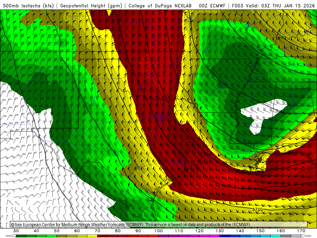Click the '00Z ECMWF' model run label
The height and width of the screenshot is (238, 317).
tap(212, 6)
